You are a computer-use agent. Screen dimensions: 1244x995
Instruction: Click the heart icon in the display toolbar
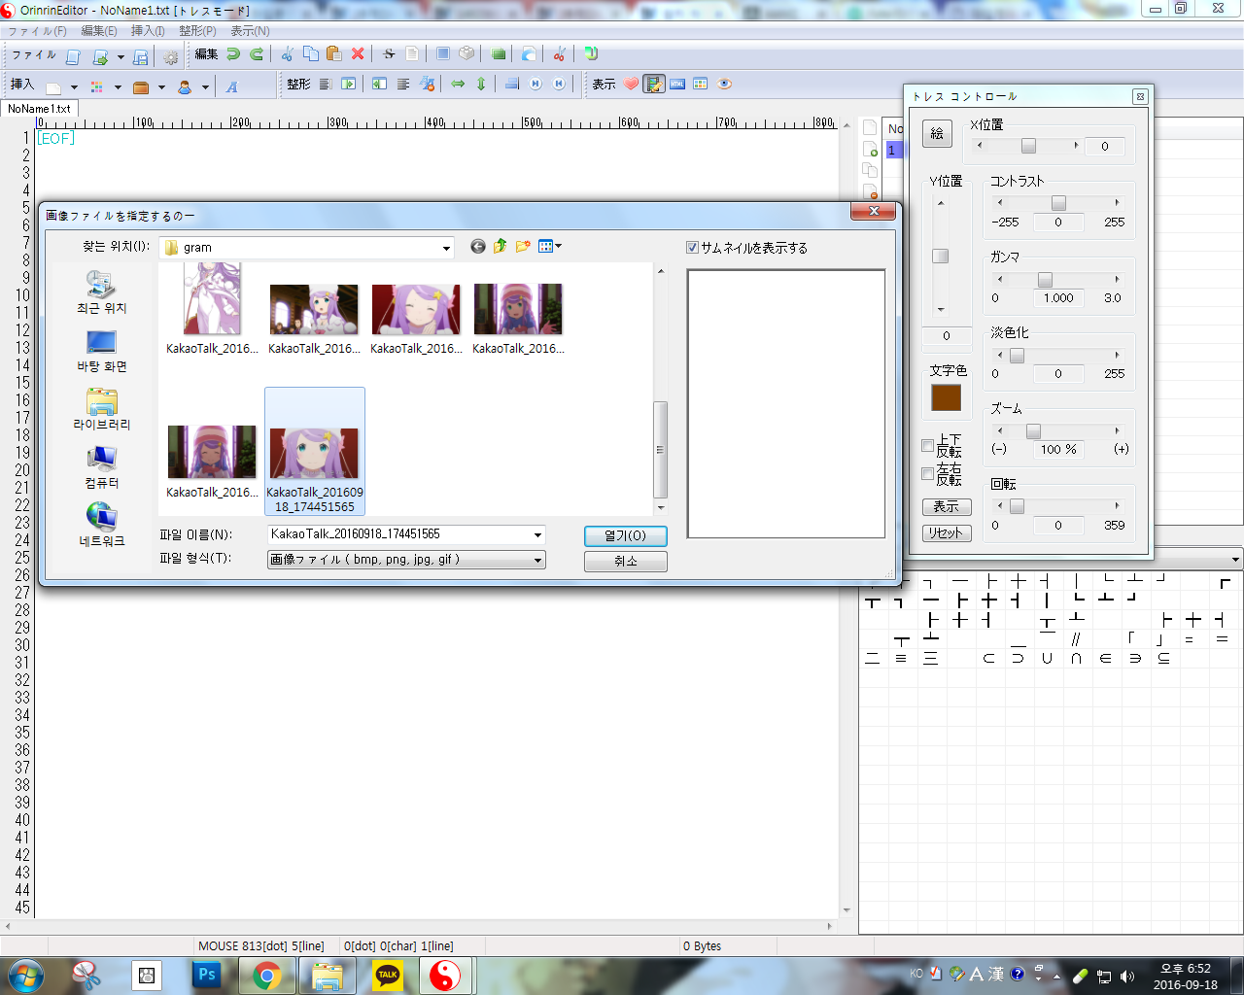[x=631, y=85]
